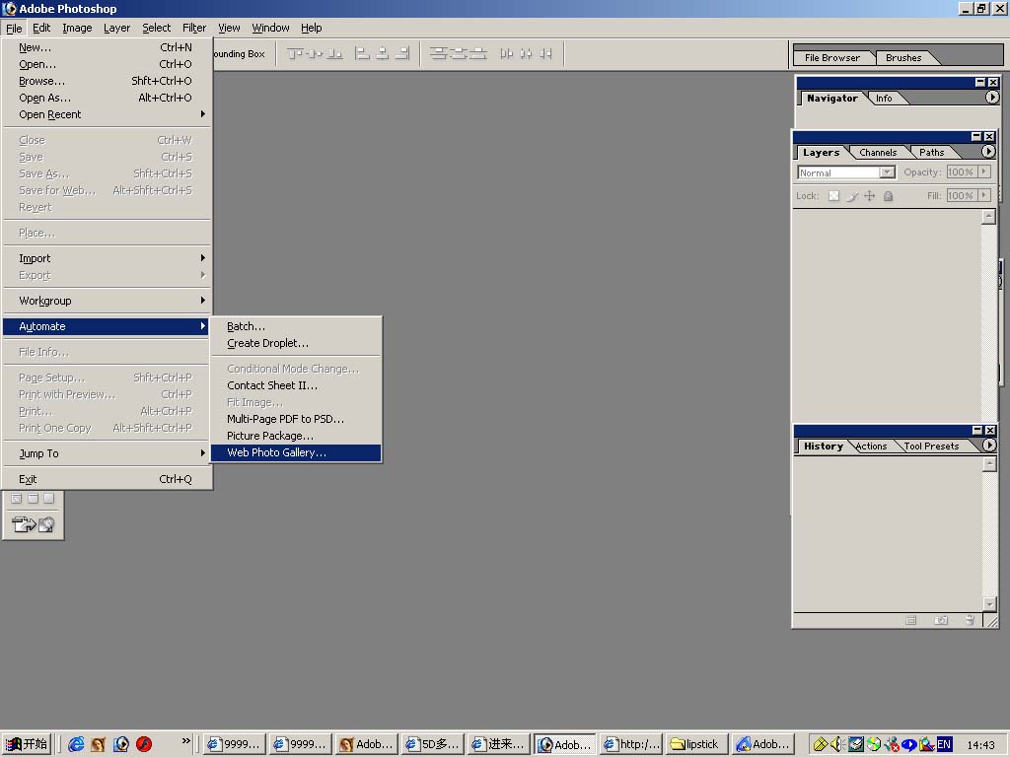Launch Internet Explorer from quick launch
Screen dimensions: 1010x757
pos(76,744)
